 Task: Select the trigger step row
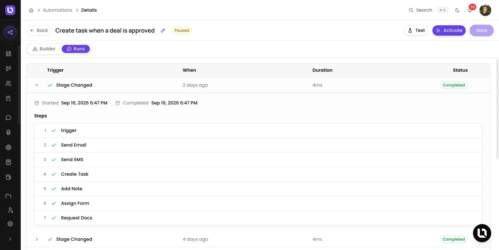258,131
